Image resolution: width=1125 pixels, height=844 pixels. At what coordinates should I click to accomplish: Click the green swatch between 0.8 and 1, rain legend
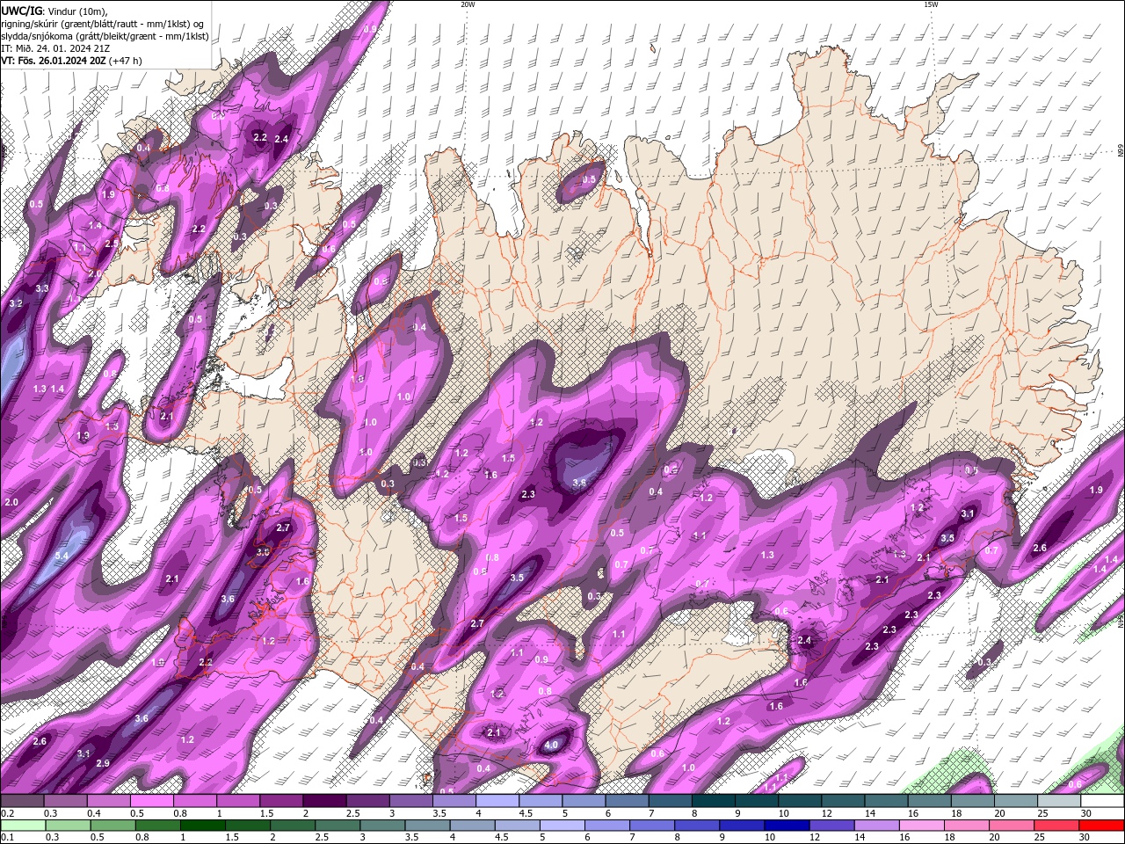pos(158,826)
